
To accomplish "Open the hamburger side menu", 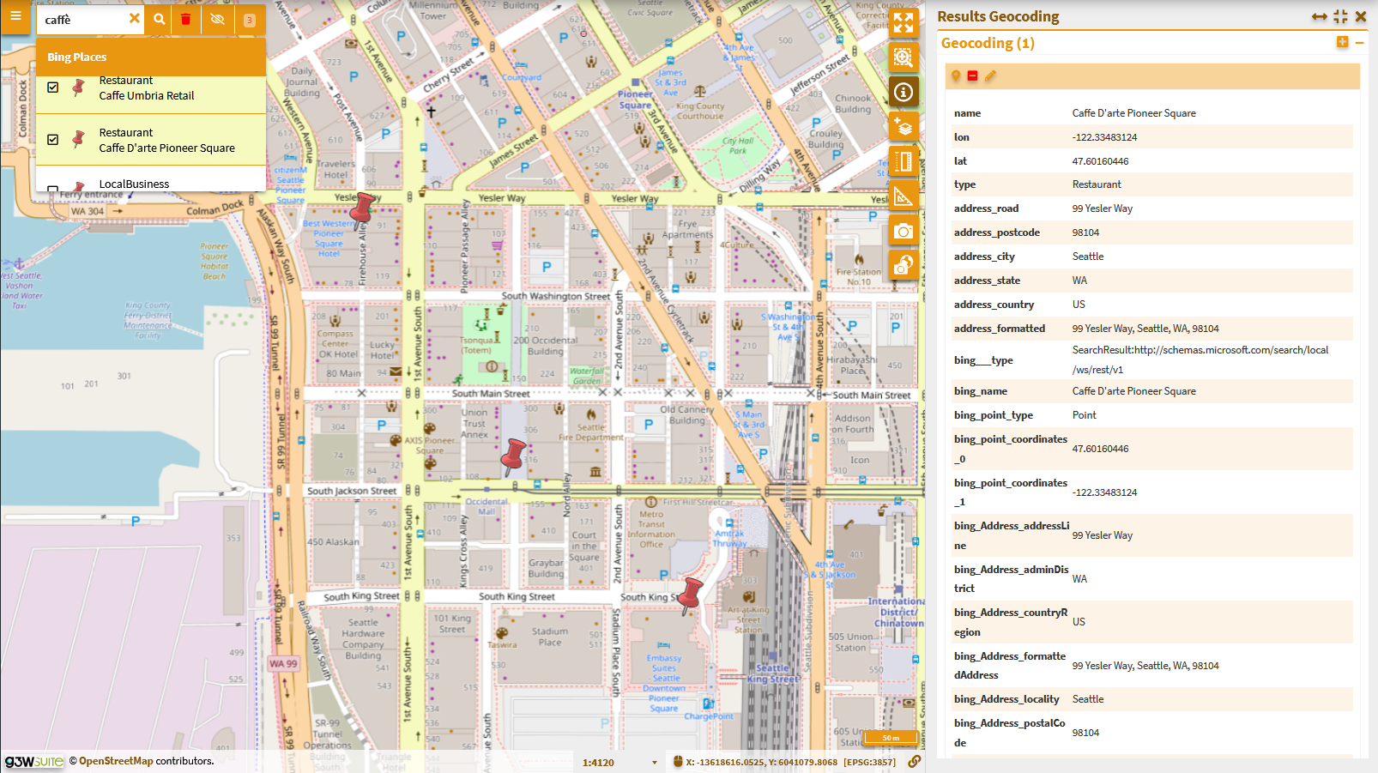I will click(15, 15).
